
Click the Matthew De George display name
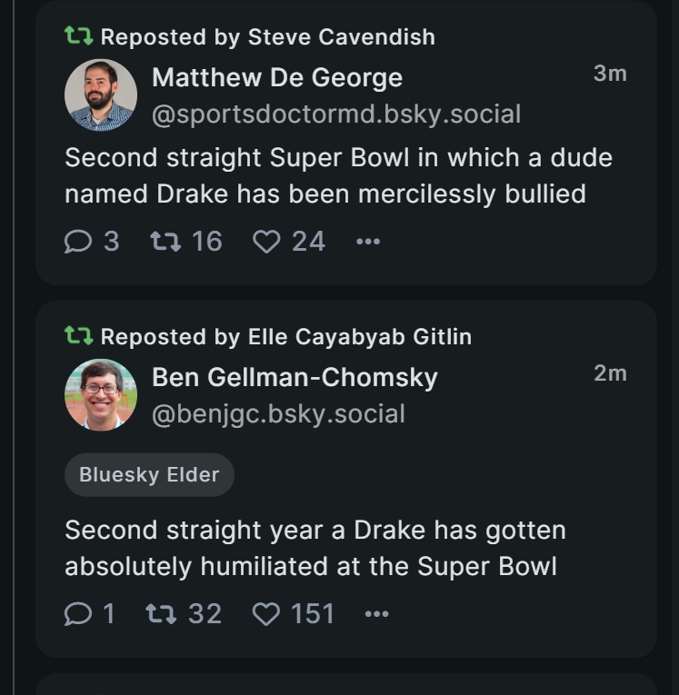[x=276, y=77]
